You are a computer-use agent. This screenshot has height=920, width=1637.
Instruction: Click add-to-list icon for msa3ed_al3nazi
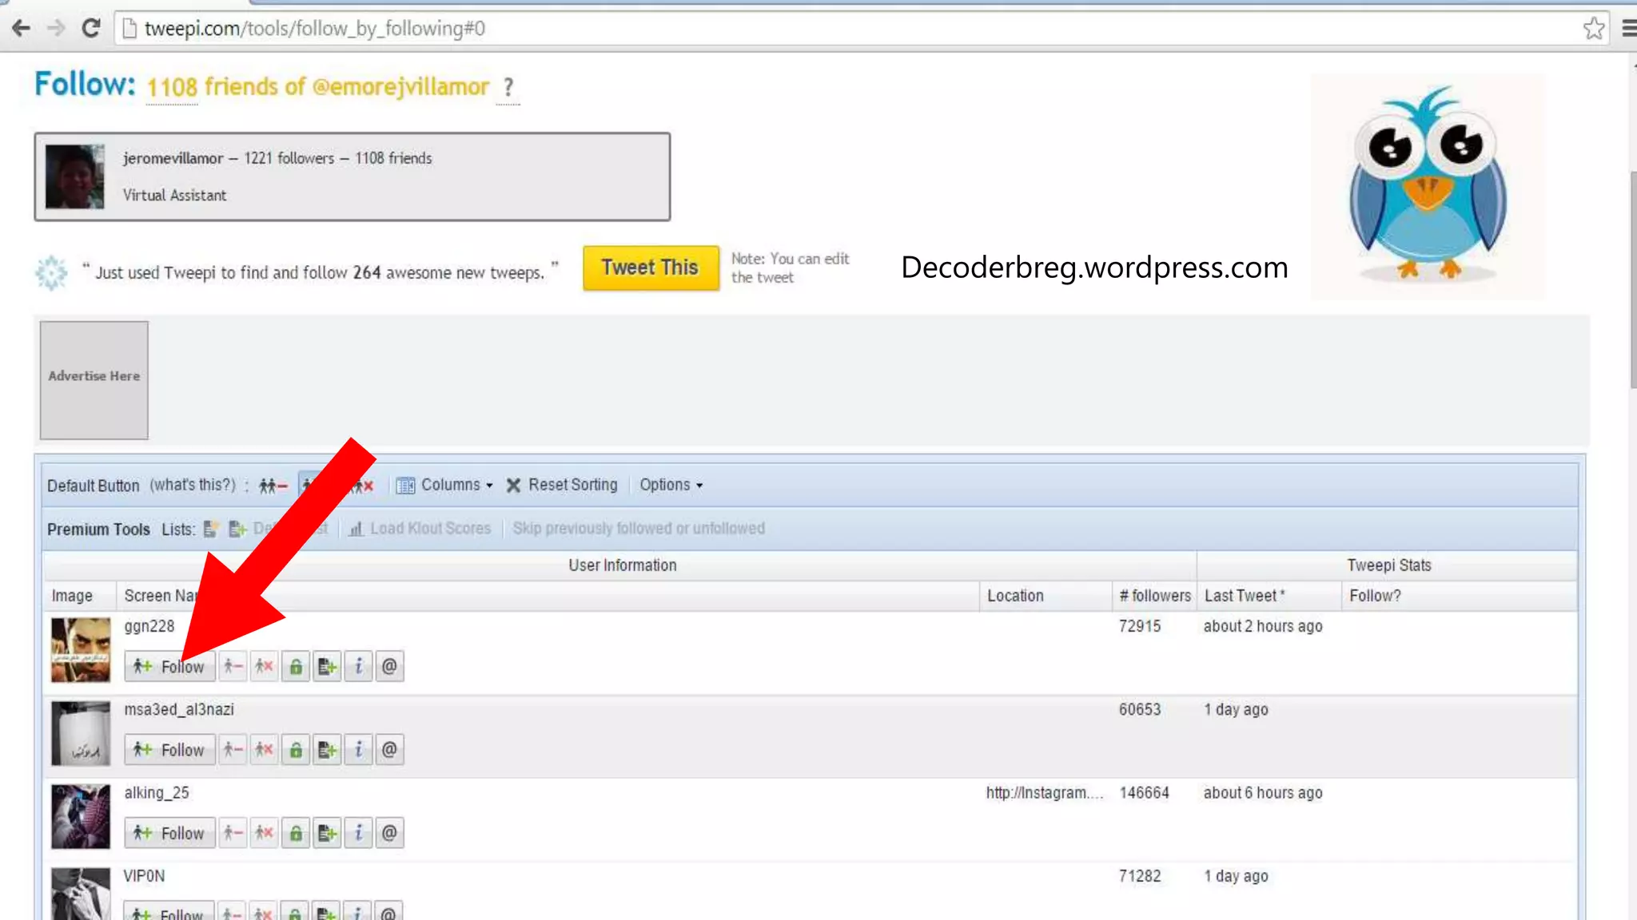tap(327, 749)
